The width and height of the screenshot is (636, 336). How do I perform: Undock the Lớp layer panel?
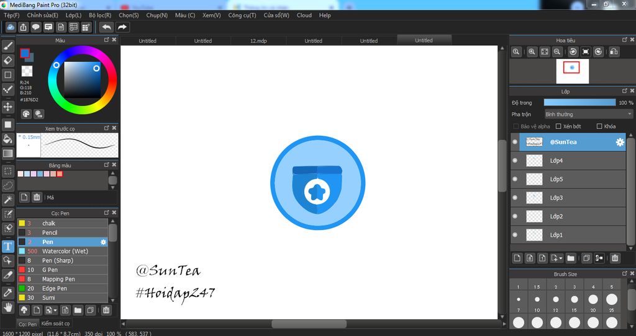pos(625,91)
